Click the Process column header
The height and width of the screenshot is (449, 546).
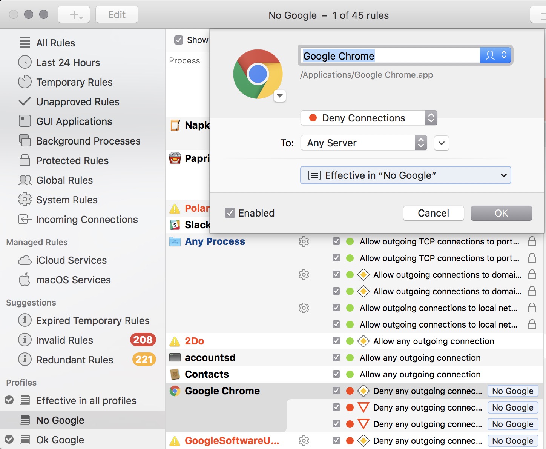point(184,60)
